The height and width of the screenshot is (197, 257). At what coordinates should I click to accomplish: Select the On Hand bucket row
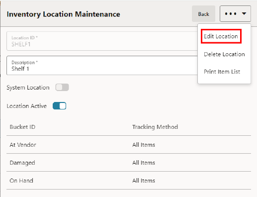pyautogui.click(x=129, y=181)
